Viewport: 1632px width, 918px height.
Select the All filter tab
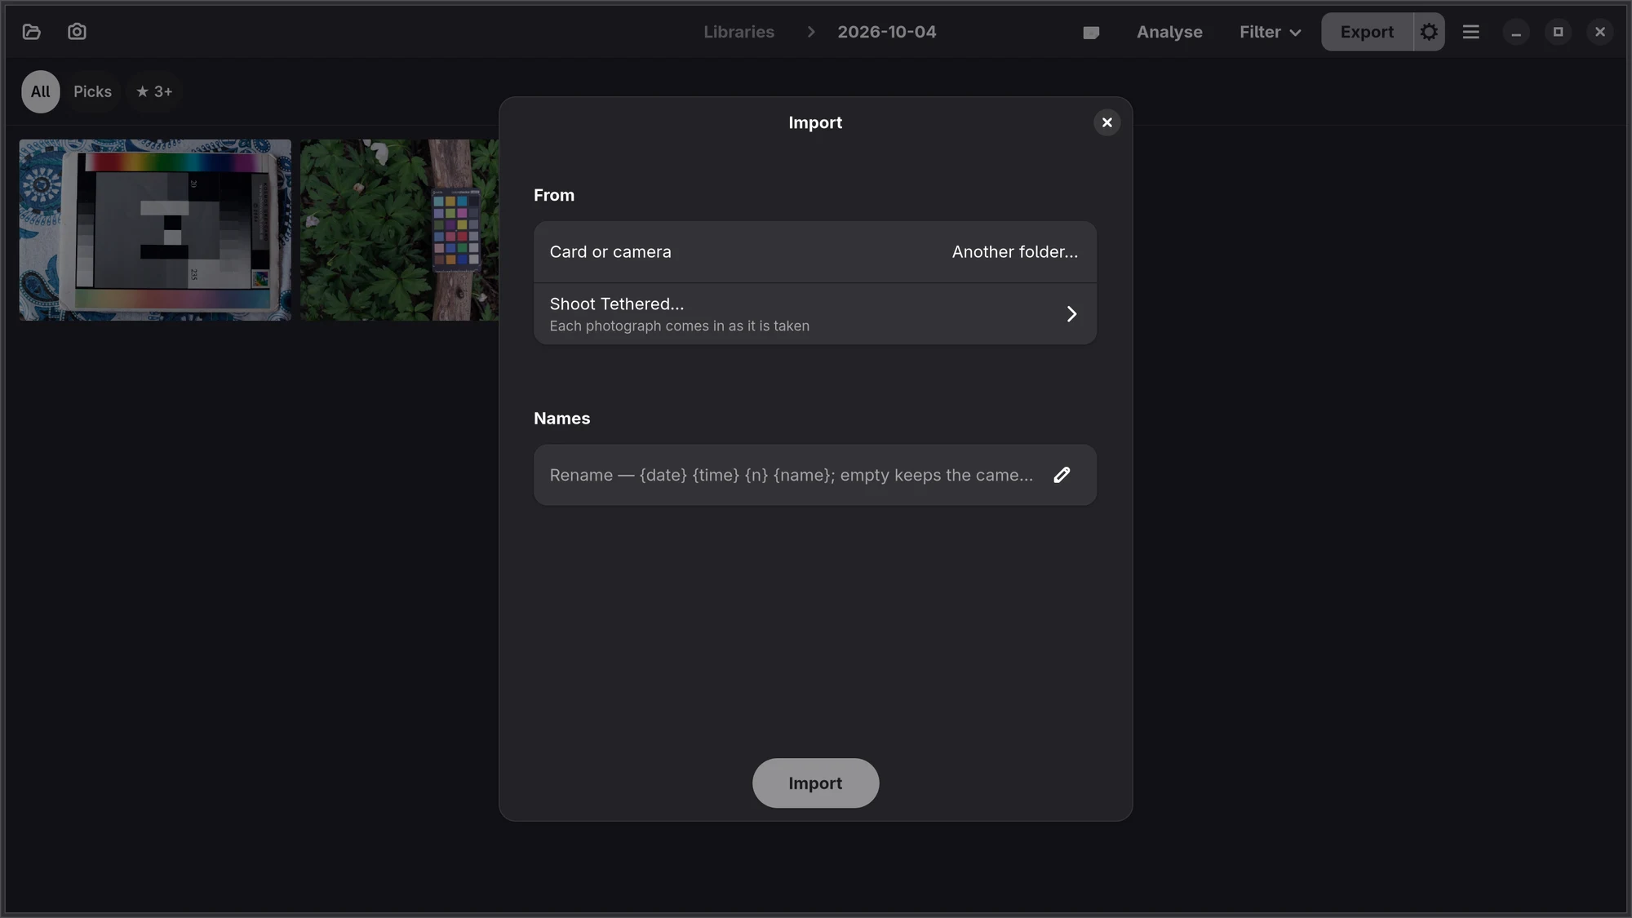click(41, 91)
